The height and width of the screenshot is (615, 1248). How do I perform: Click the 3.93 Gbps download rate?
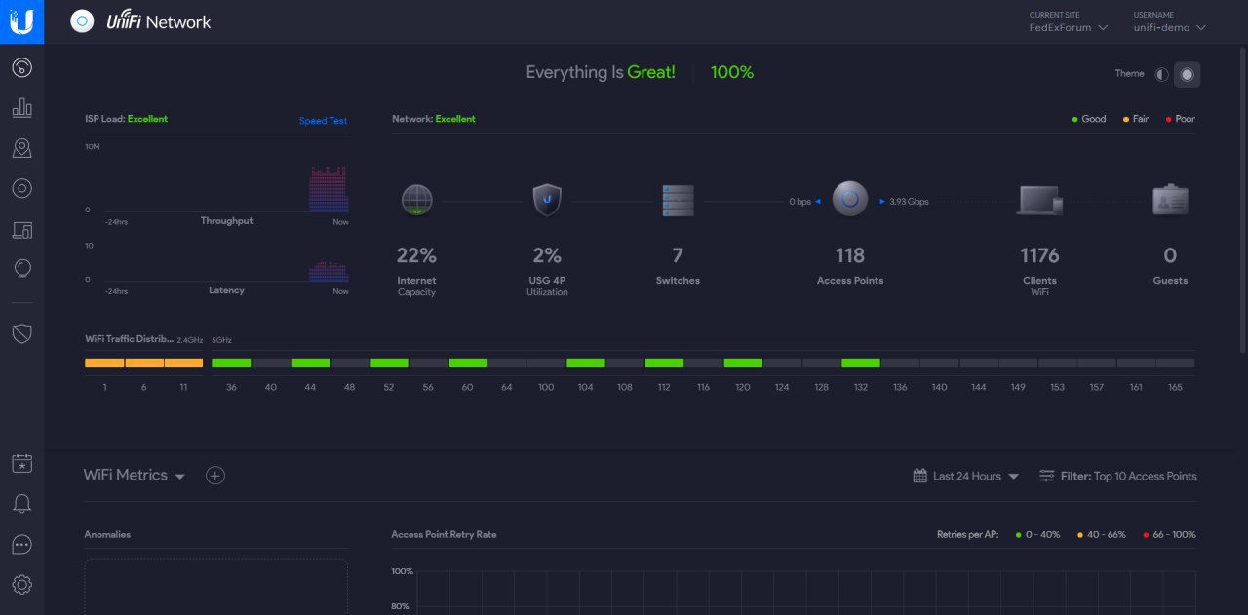pos(909,202)
